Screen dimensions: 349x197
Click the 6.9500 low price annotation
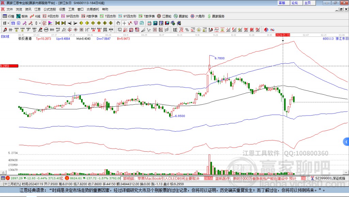[x=180, y=116]
